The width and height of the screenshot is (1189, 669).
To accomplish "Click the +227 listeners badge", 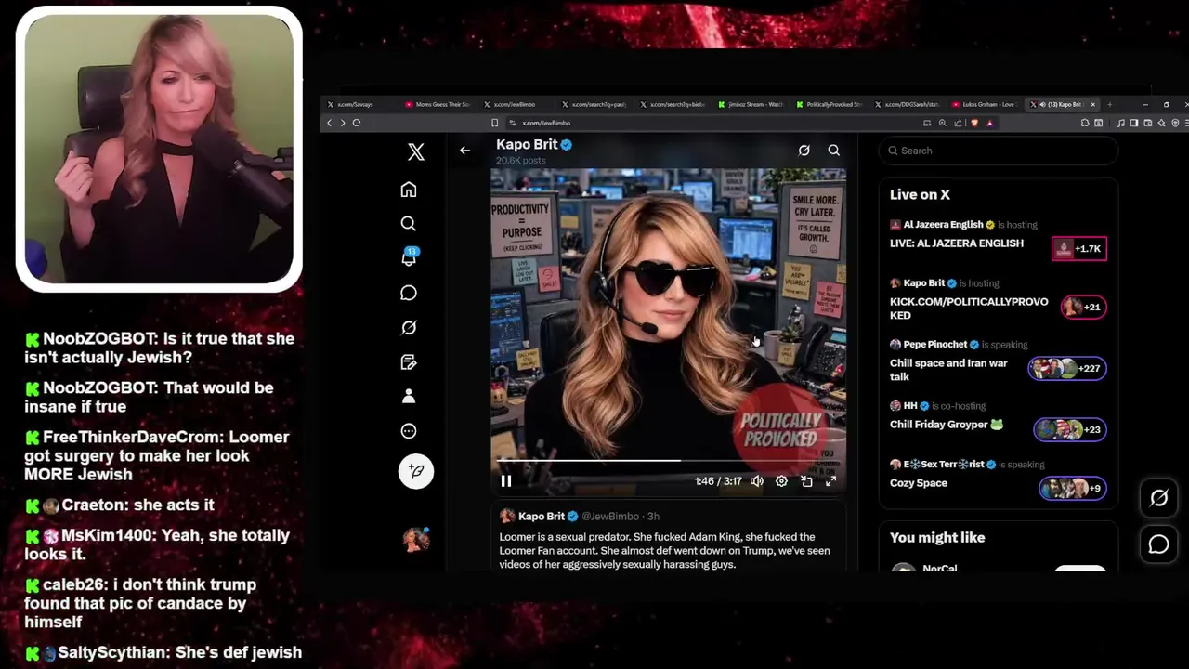I will tap(1066, 369).
